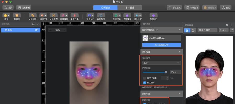Open the 特效库 effects library
The image size is (235, 104).
tap(17, 15)
